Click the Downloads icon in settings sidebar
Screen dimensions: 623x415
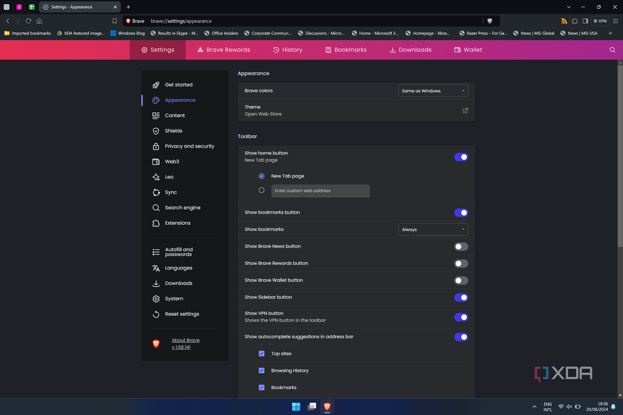point(156,284)
